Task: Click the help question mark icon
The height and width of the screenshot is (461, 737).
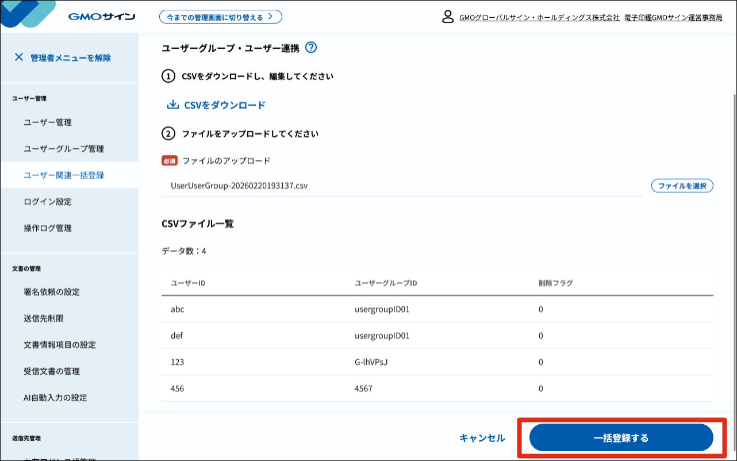Action: click(311, 48)
